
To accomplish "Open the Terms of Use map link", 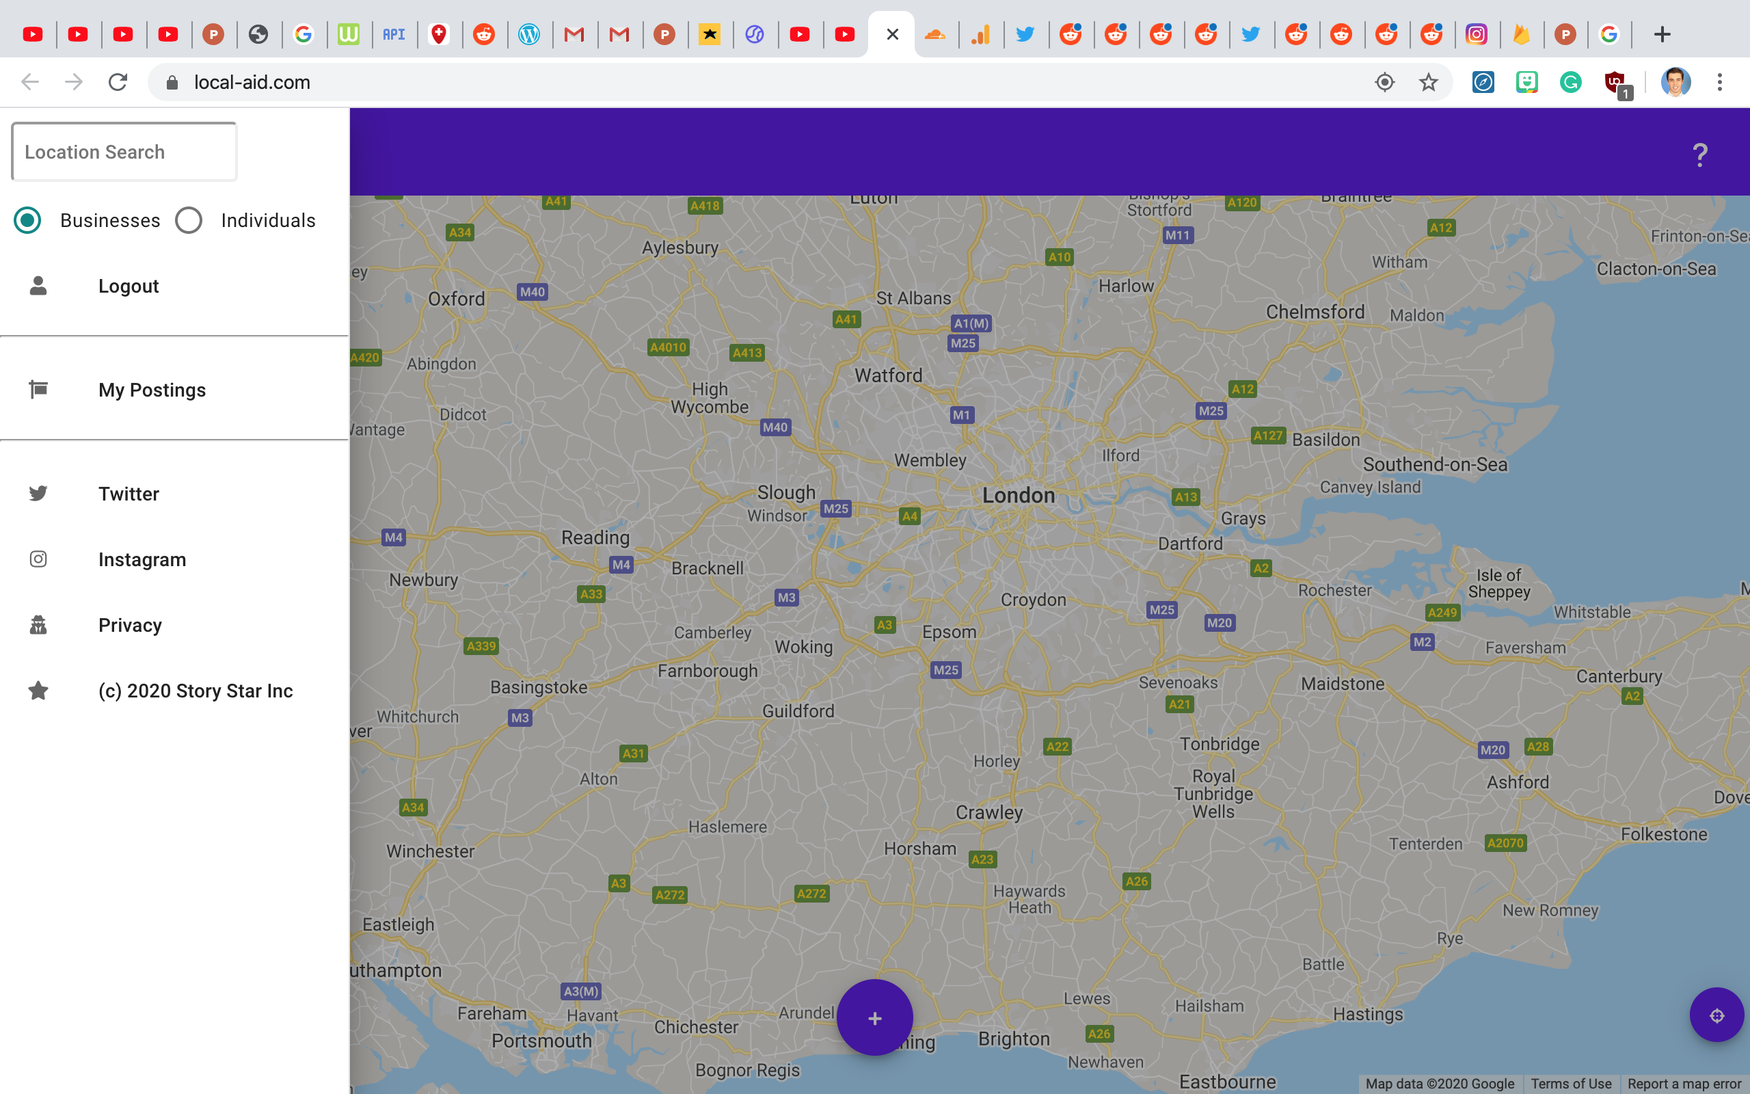I will 1571,1083.
